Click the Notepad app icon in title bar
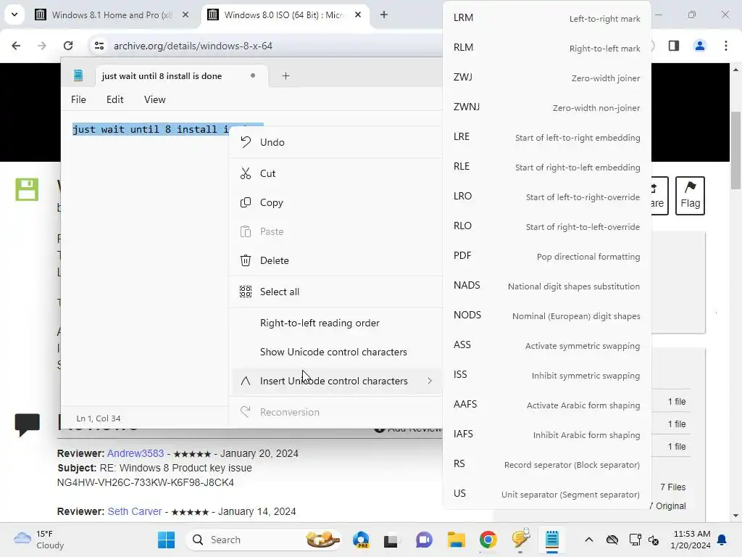Image resolution: width=742 pixels, height=557 pixels. pyautogui.click(x=78, y=75)
